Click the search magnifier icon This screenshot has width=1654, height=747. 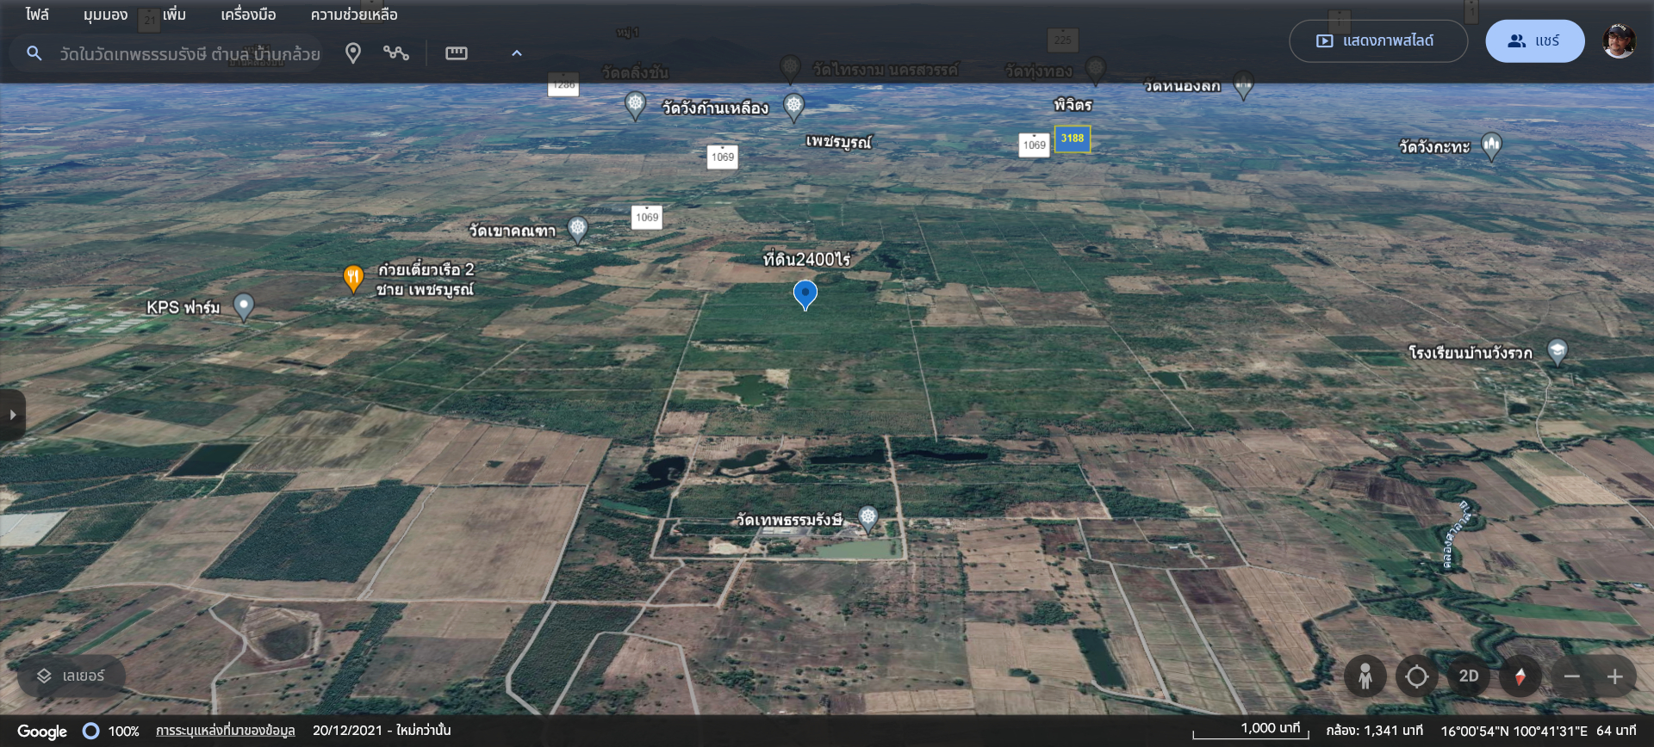[34, 53]
